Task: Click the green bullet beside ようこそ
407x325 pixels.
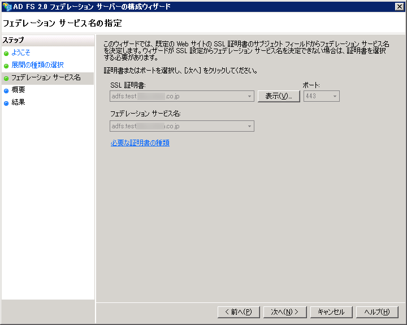Action: pyautogui.click(x=6, y=54)
